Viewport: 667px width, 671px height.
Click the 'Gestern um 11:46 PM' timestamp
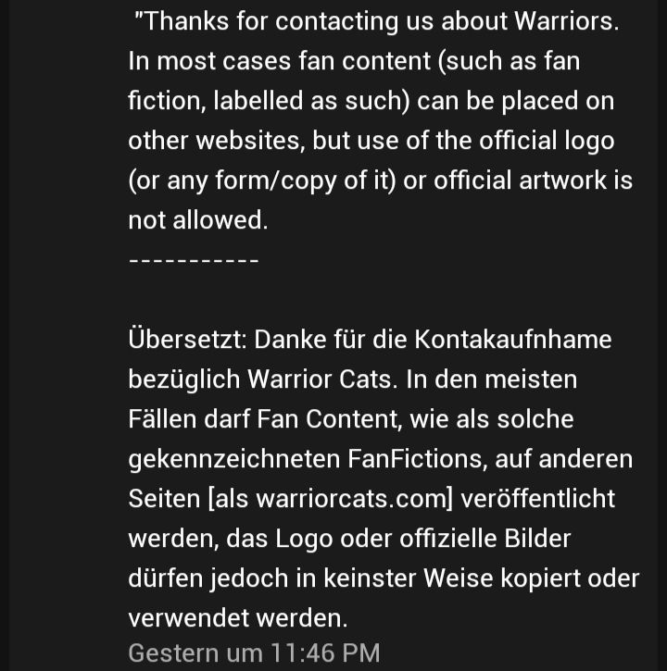tap(254, 653)
